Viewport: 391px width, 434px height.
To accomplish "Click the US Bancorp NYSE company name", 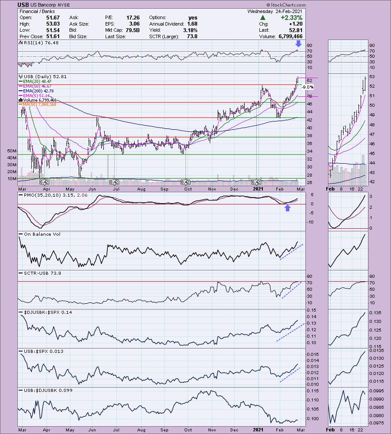I will (50, 5).
